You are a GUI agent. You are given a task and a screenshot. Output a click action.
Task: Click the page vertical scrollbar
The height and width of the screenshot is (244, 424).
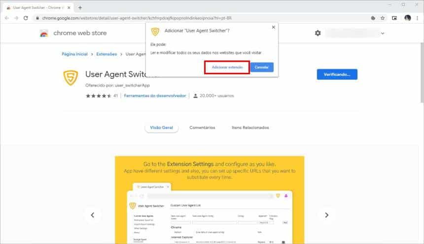422,73
